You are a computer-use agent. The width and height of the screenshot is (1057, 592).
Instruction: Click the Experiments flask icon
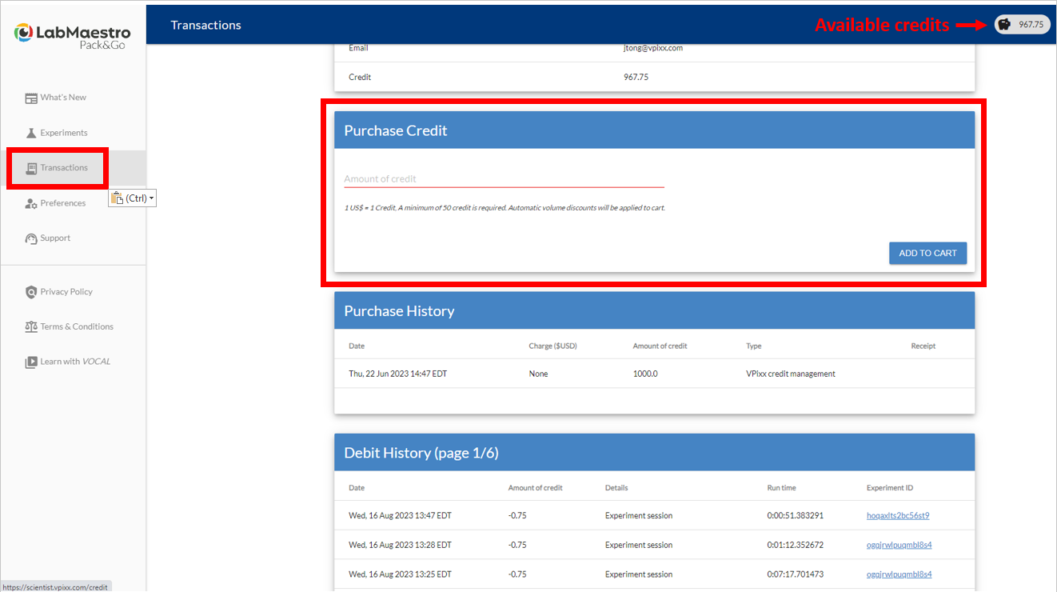click(x=31, y=133)
